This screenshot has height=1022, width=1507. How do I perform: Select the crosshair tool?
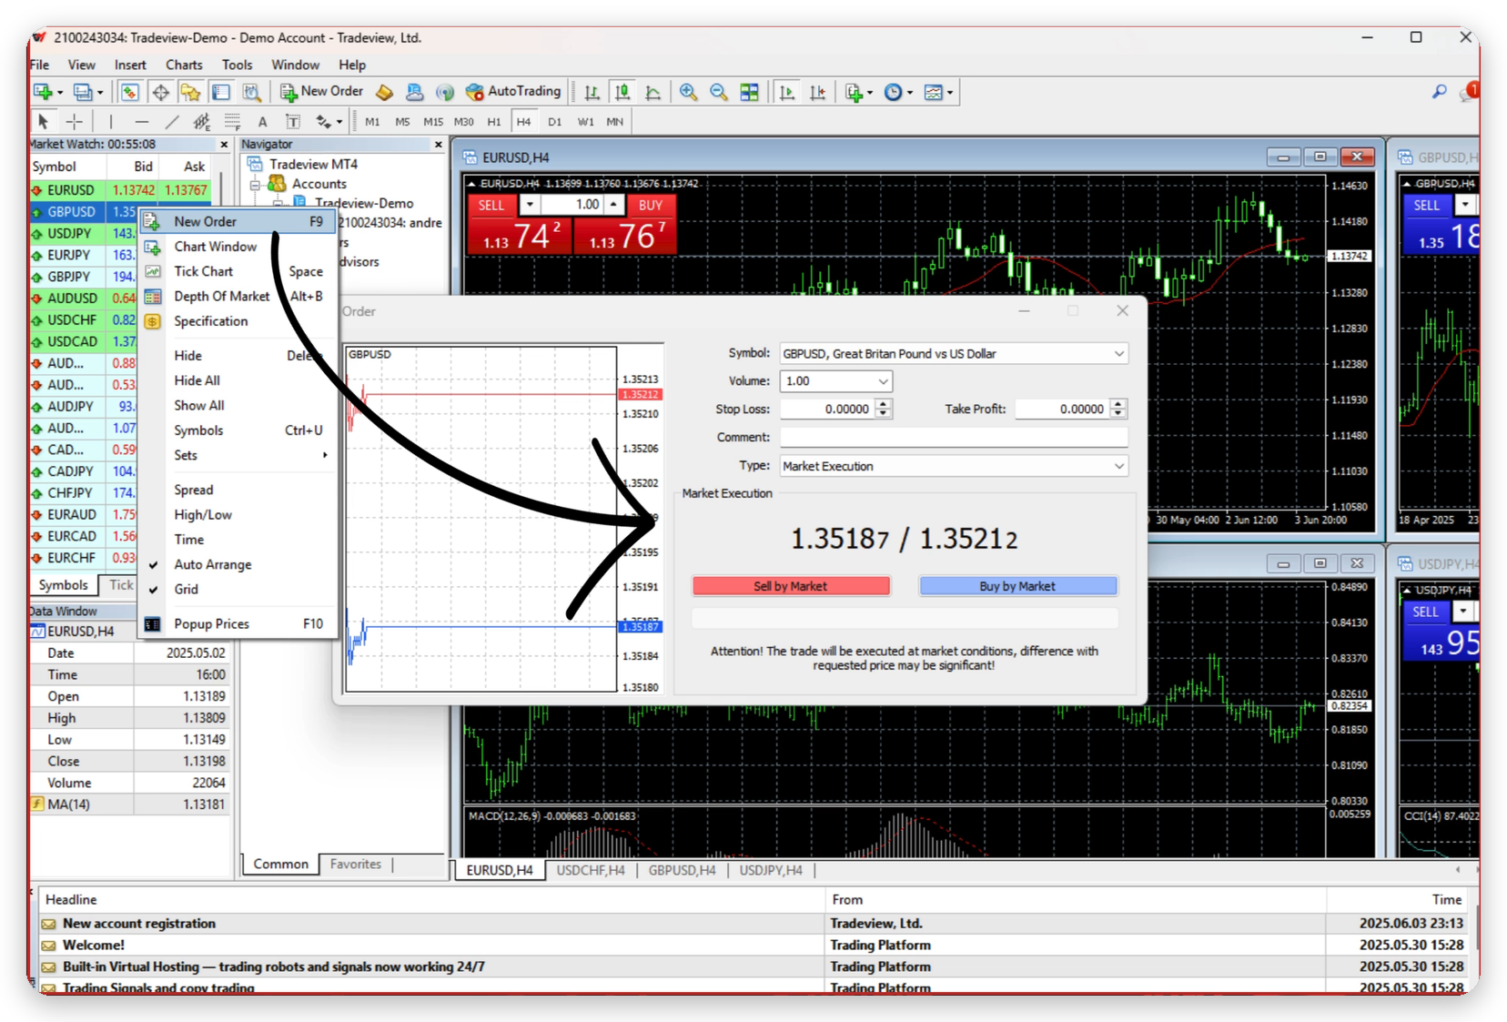pyautogui.click(x=75, y=121)
